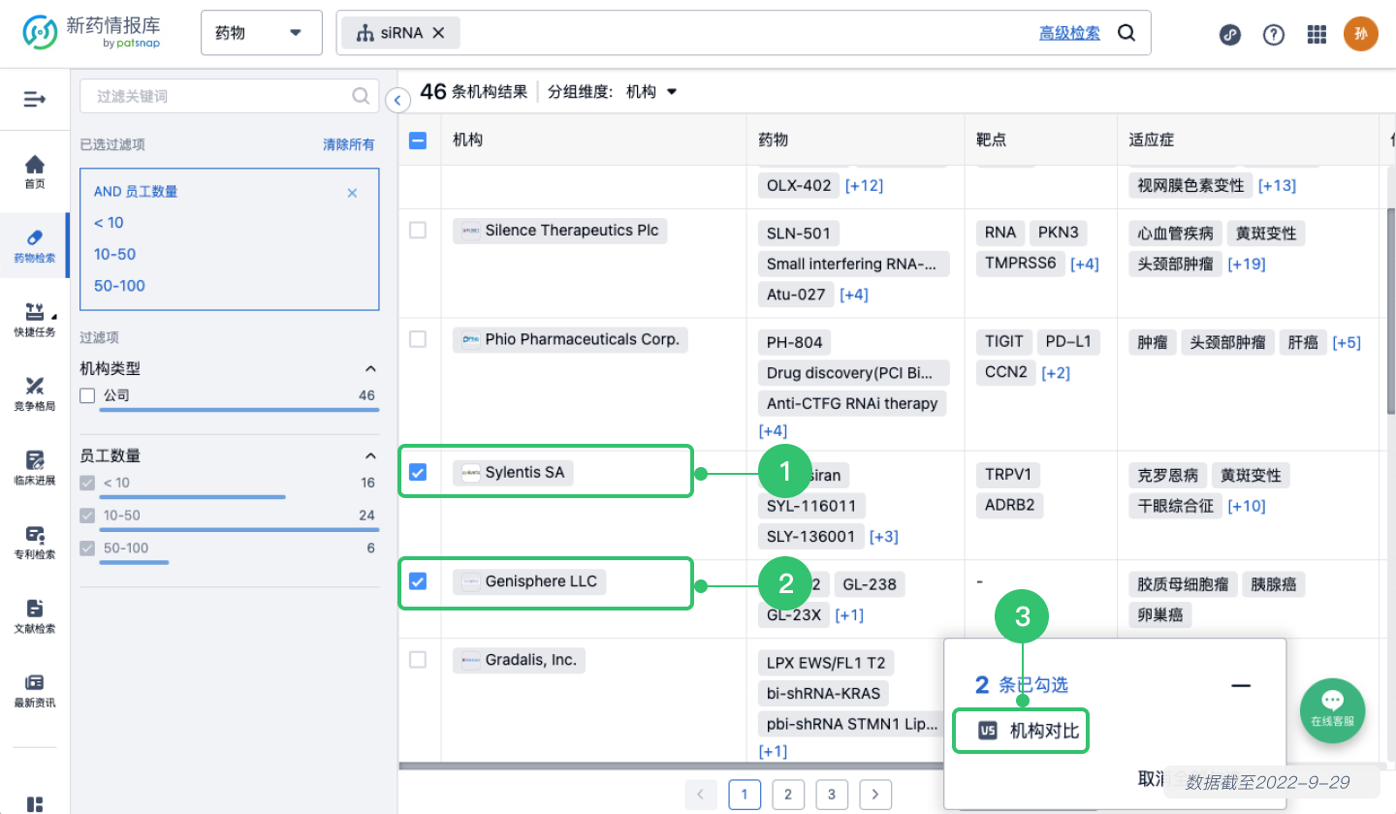The height and width of the screenshot is (814, 1396).
Task: Go to 首页 home in sidebar
Action: coord(35,172)
